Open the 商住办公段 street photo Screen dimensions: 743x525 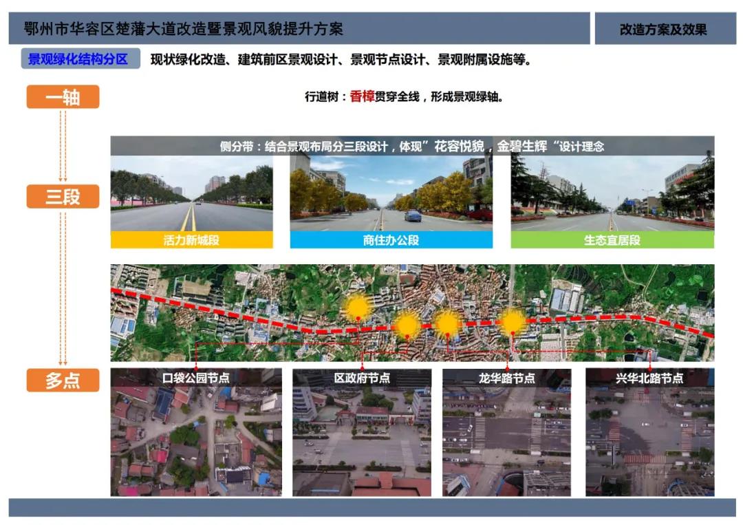pyautogui.click(x=391, y=193)
